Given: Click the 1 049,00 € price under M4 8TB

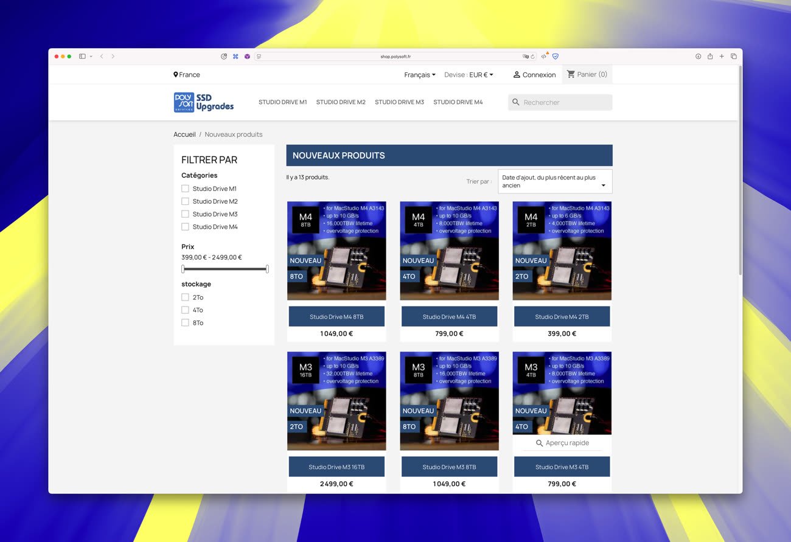Looking at the screenshot, I should point(336,333).
